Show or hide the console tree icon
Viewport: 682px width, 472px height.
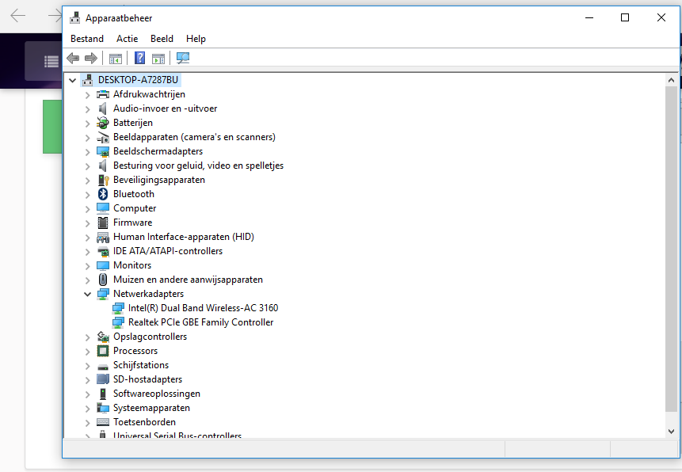(x=116, y=59)
